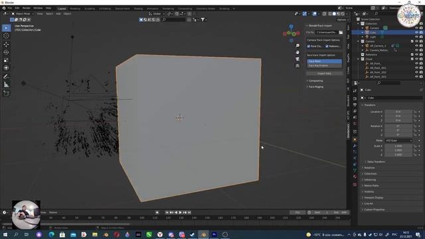Select the Face Mesh import option
This screenshot has width=425, height=239.
(x=324, y=61)
